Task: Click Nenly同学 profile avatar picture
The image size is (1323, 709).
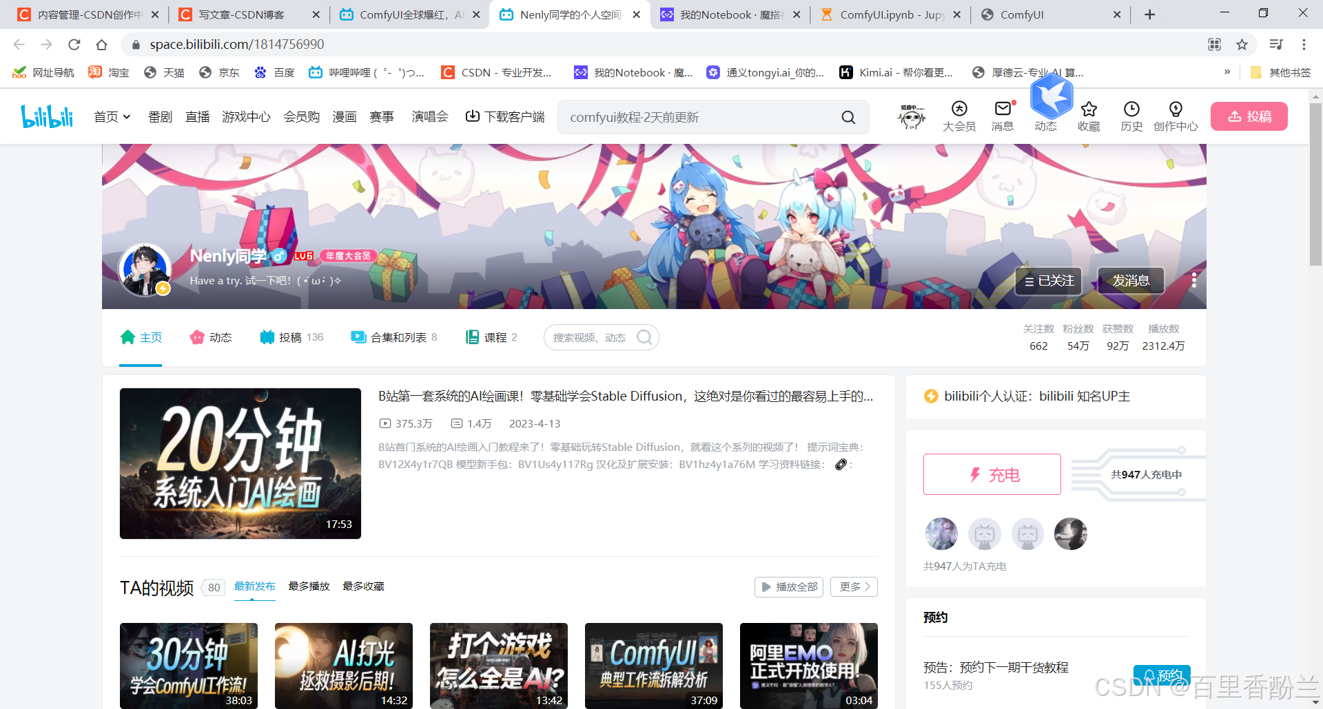Action: pos(145,270)
